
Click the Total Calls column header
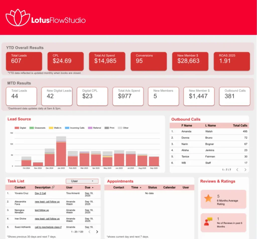pyautogui.click(x=240, y=126)
